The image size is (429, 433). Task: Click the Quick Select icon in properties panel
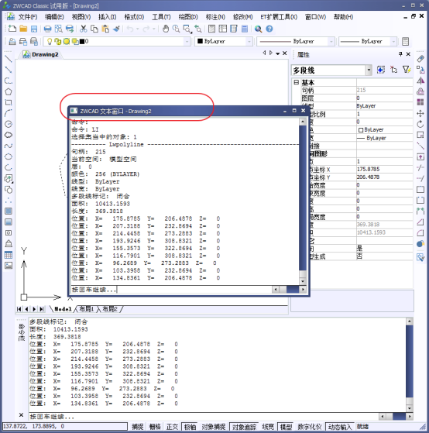pos(407,70)
